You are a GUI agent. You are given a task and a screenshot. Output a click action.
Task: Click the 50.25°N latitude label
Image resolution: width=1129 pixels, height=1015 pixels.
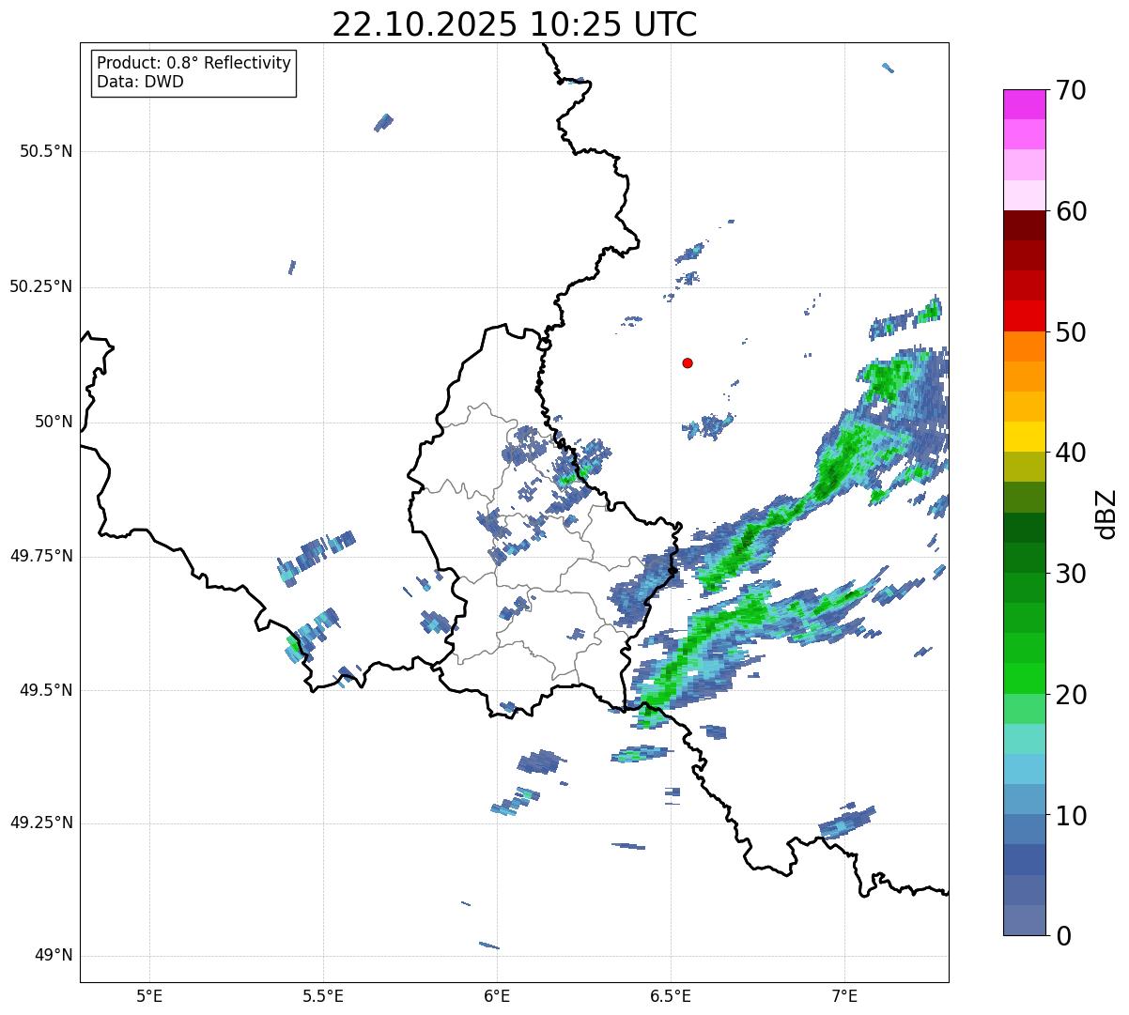41,286
